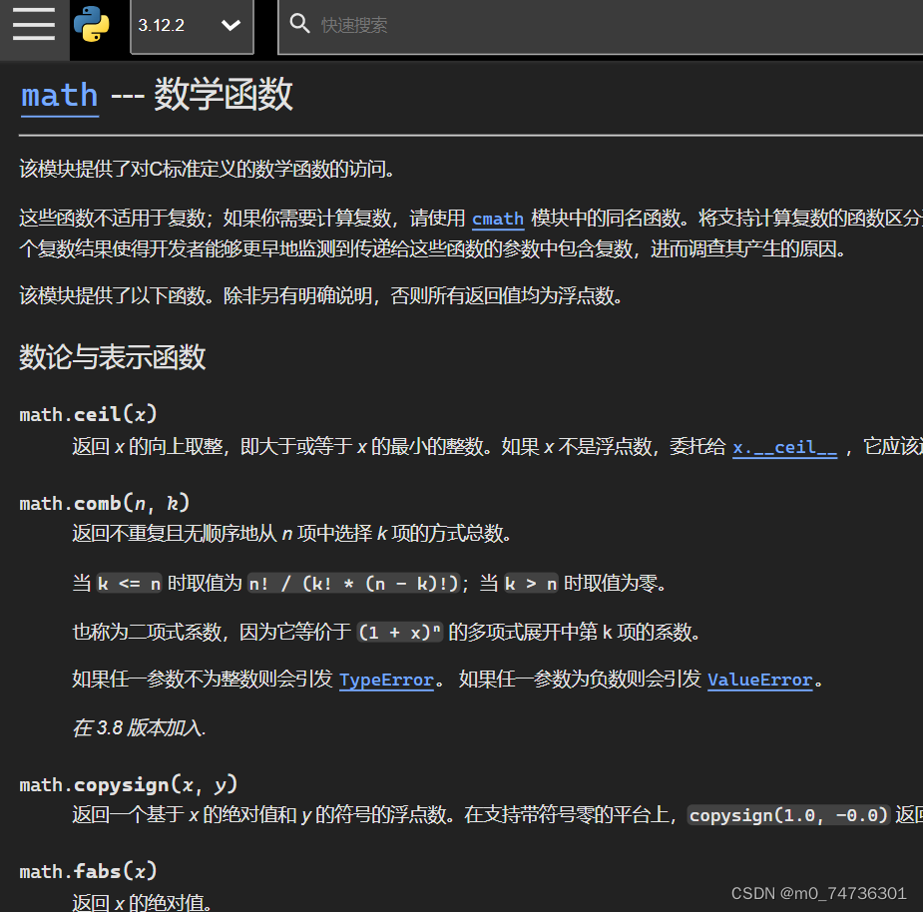
Task: Open the math module link
Action: [58, 96]
